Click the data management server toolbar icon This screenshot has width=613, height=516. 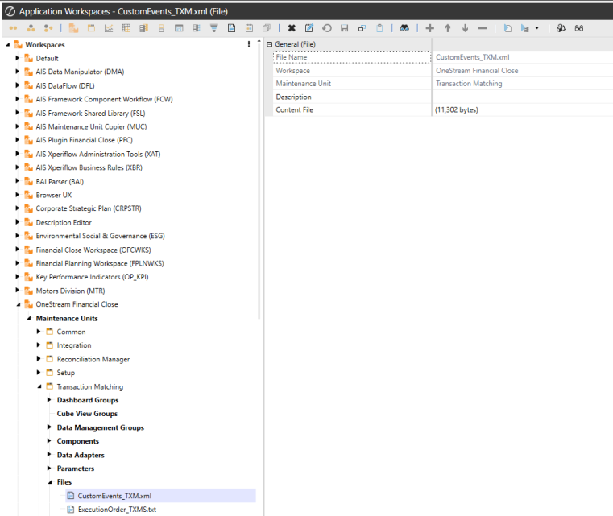(x=144, y=28)
